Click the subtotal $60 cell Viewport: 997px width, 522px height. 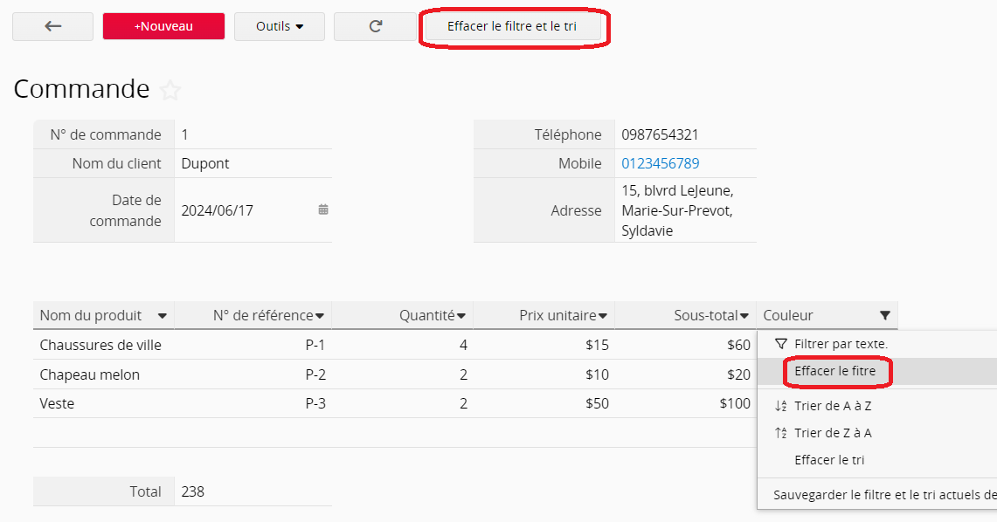[685, 345]
